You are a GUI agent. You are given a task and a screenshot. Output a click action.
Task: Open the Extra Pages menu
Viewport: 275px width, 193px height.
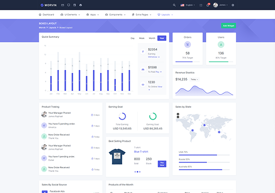point(141,15)
